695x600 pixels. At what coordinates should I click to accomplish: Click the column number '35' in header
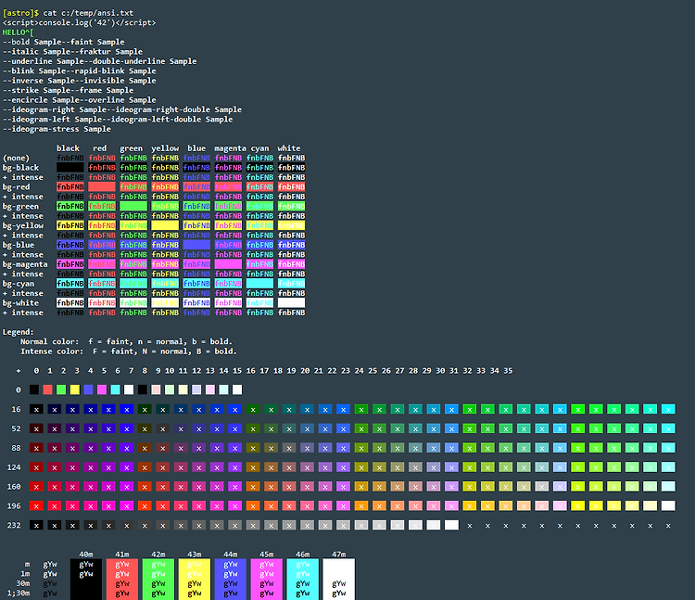point(508,370)
